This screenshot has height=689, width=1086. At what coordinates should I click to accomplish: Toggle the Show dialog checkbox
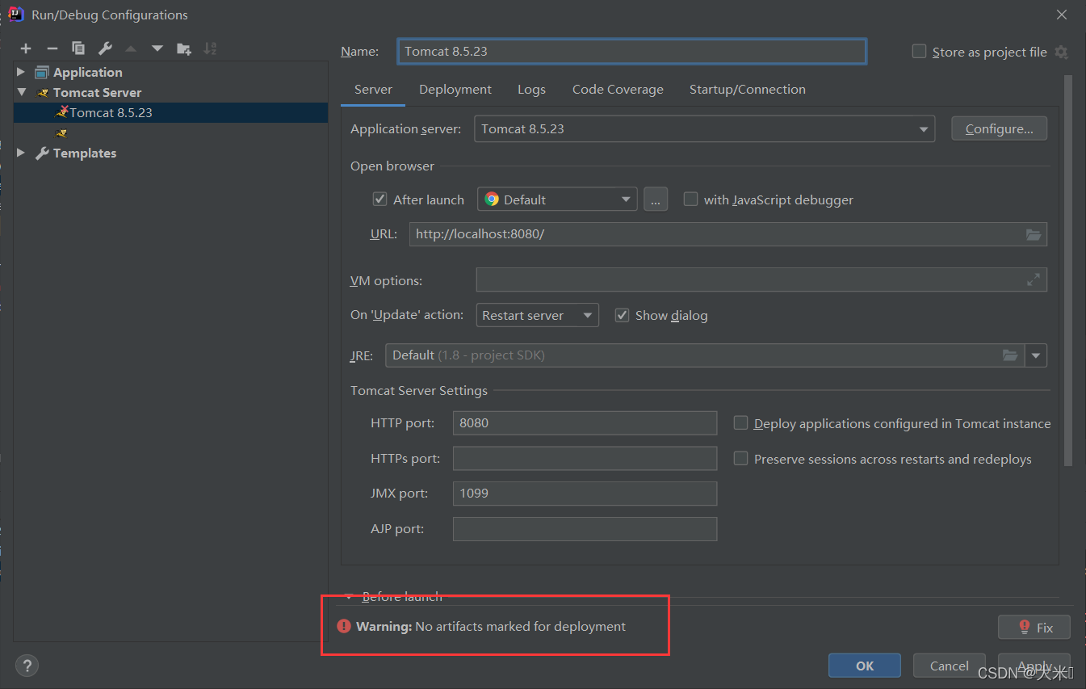622,315
